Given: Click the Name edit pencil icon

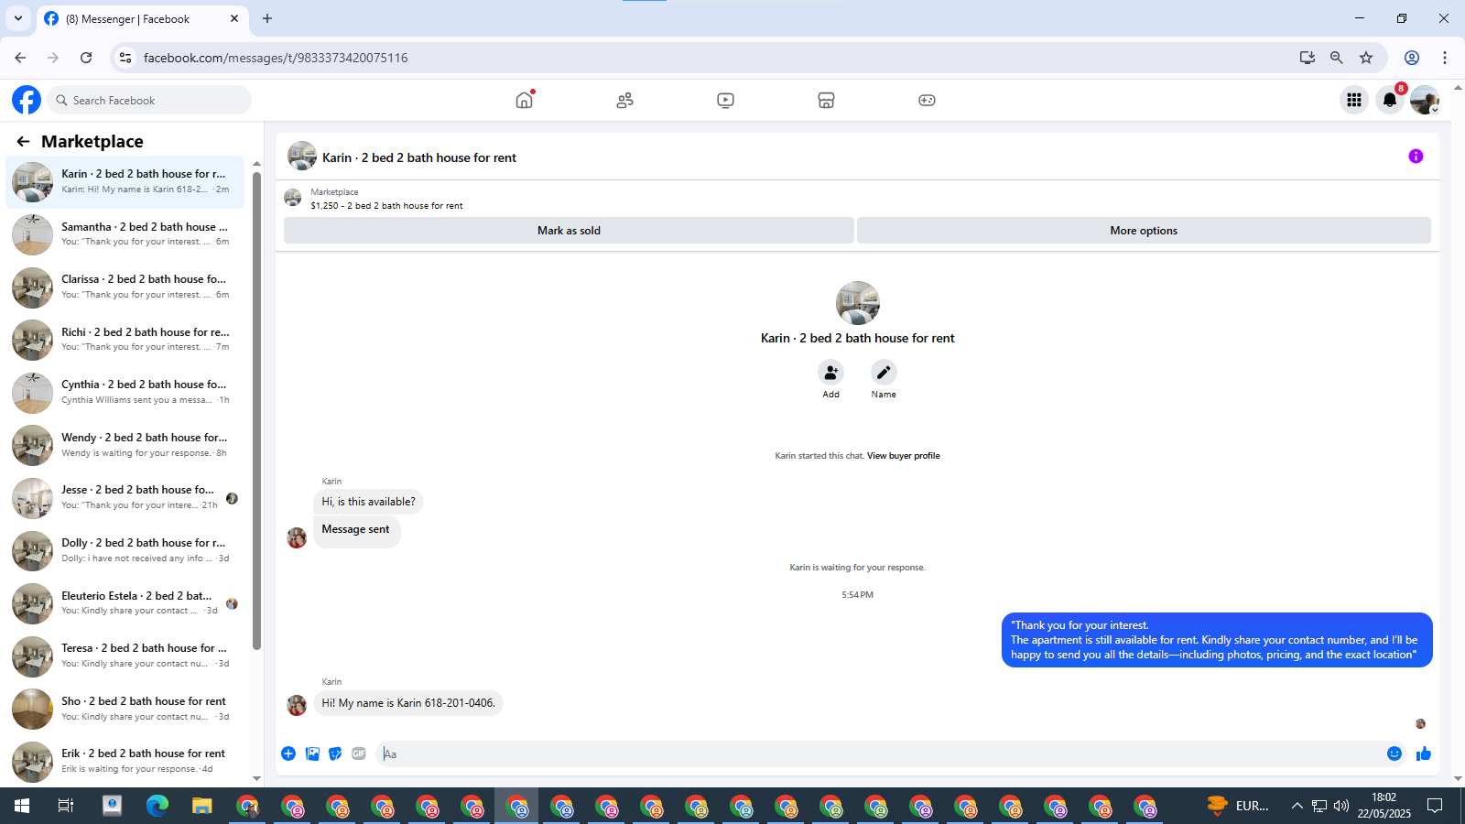Looking at the screenshot, I should pyautogui.click(x=884, y=372).
